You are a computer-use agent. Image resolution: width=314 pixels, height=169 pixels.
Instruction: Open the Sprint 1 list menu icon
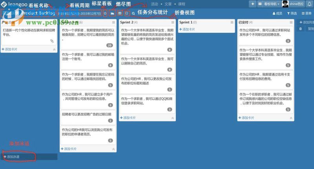point(232,22)
